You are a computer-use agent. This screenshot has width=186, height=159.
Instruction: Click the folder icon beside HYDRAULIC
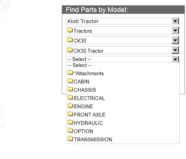pos(70,122)
